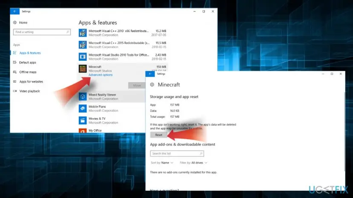Click the Search this list field
This screenshot has height=198, width=353.
(x=177, y=153)
